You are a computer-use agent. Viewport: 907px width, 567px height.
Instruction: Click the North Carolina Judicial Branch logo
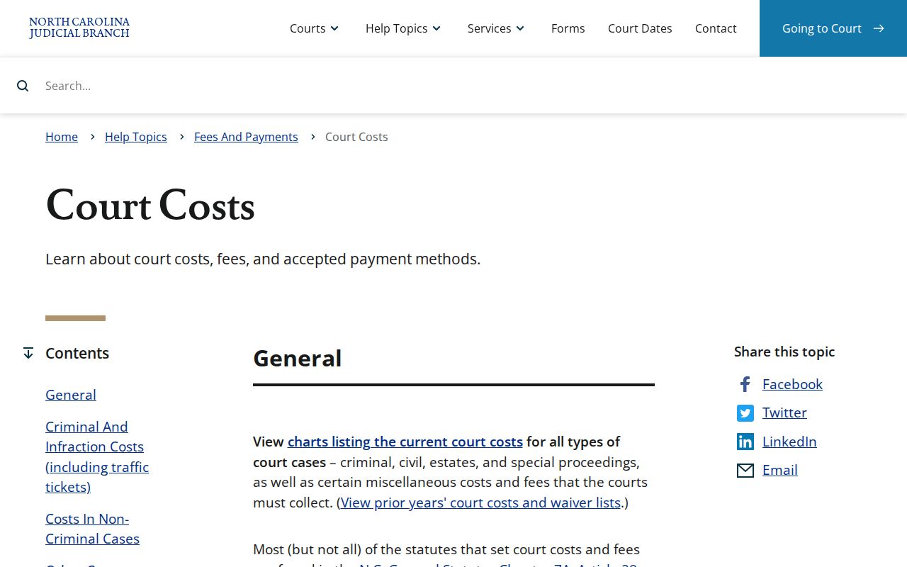tap(79, 28)
